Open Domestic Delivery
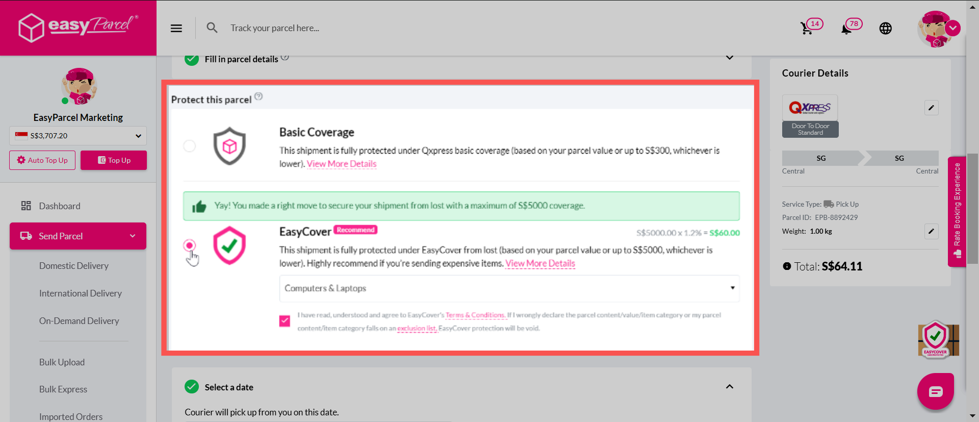 point(74,266)
